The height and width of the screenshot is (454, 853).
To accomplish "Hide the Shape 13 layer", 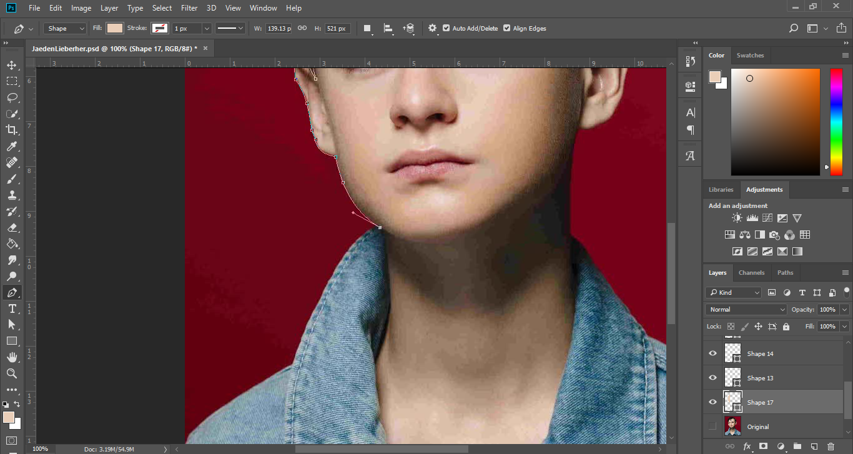I will click(712, 378).
